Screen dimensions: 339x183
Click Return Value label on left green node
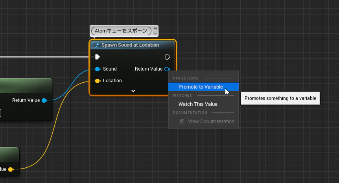coord(26,100)
